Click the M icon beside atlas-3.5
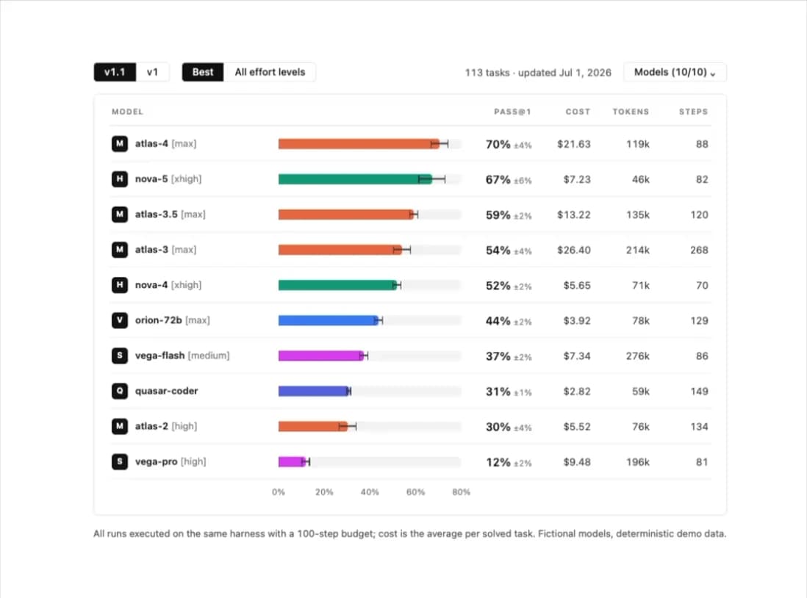The image size is (807, 598). click(x=119, y=214)
